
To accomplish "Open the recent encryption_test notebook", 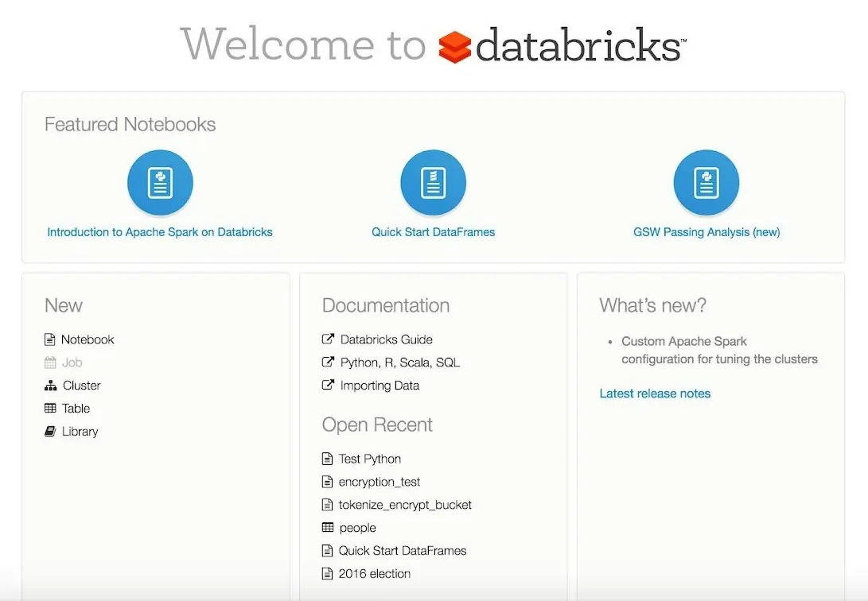I will 380,482.
